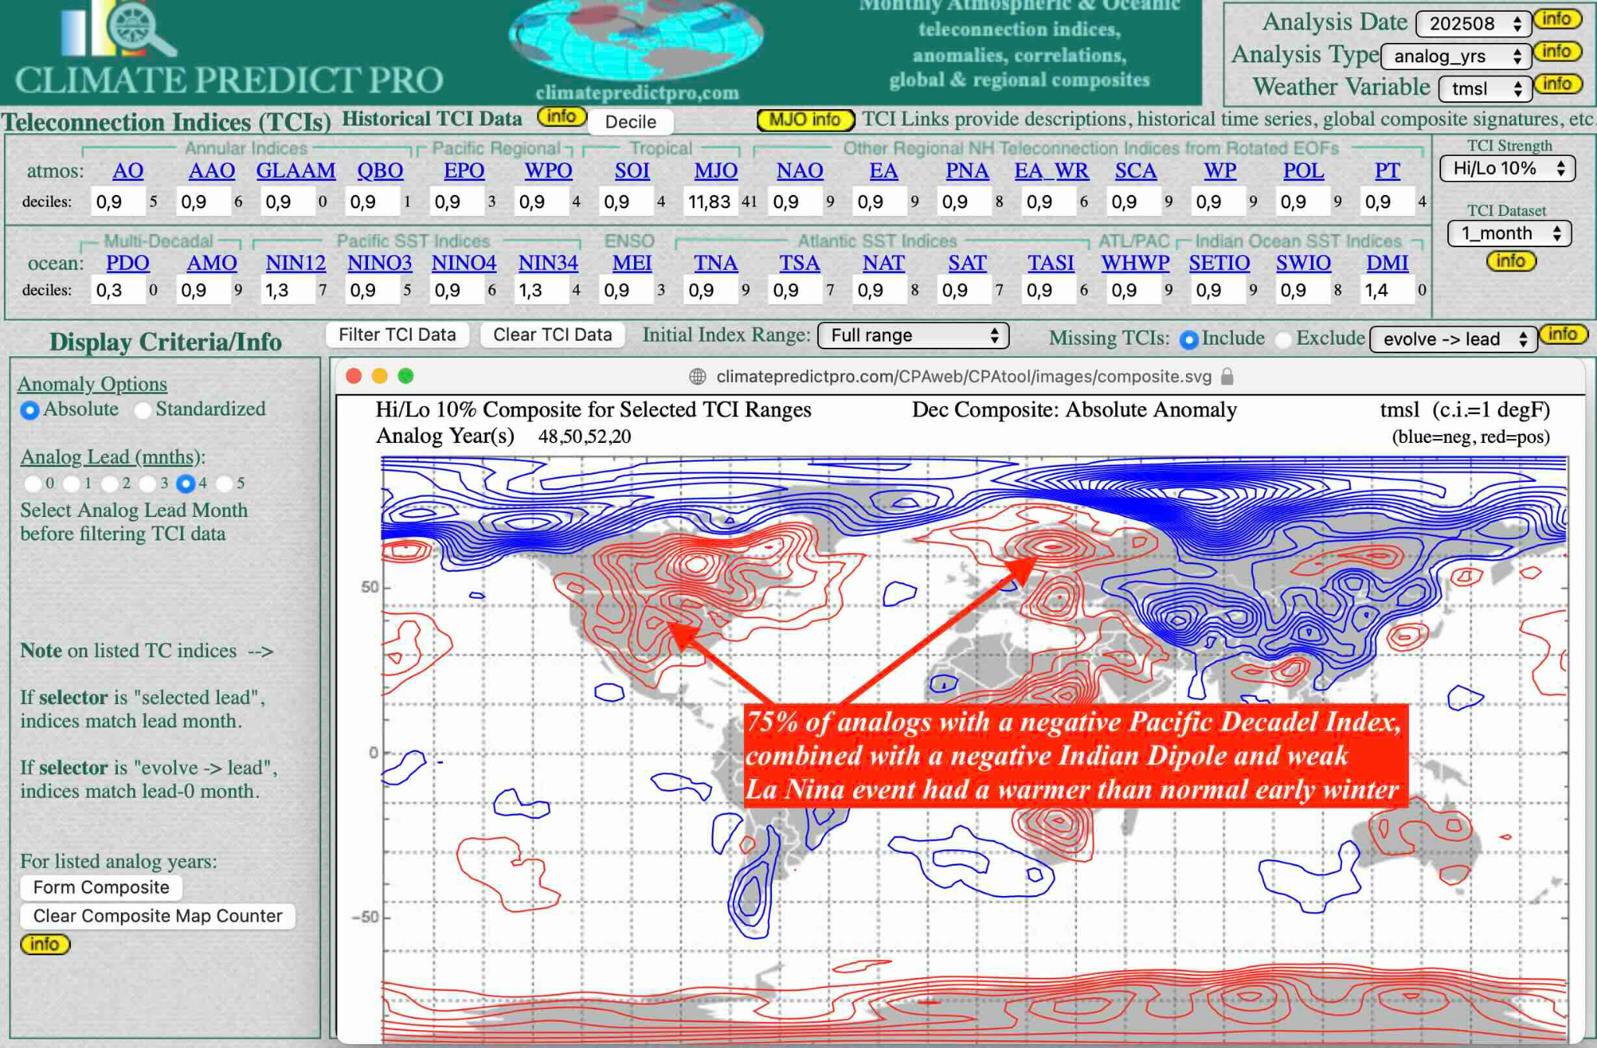Select the Standardized anomaly option
This screenshot has width=1597, height=1048.
coord(143,410)
